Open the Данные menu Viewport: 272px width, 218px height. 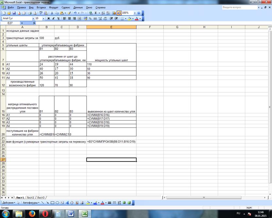(x=78, y=7)
